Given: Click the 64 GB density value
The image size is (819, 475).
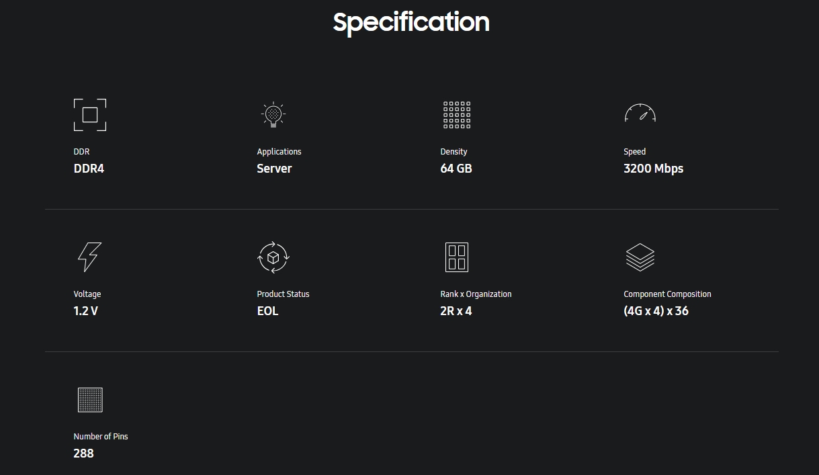Looking at the screenshot, I should 456,169.
